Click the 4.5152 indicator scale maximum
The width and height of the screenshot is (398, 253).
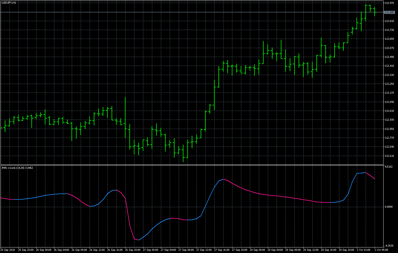389,167
